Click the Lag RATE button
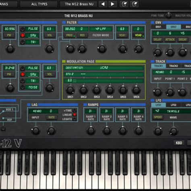The width and height of the screenshot is (191, 191). [52, 117]
